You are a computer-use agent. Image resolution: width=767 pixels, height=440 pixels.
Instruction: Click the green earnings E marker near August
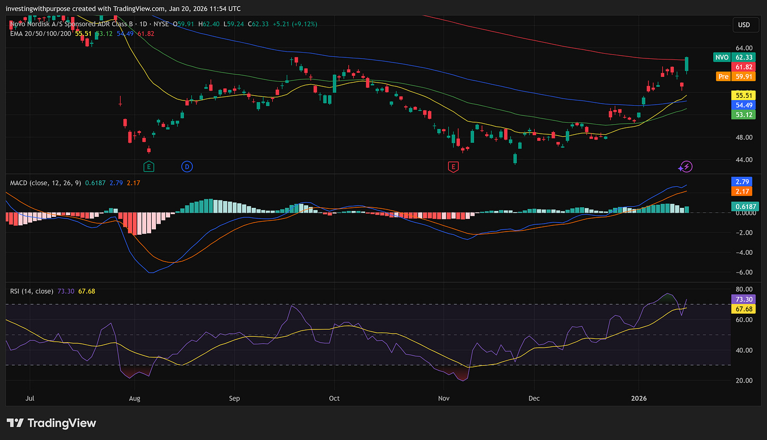point(149,167)
